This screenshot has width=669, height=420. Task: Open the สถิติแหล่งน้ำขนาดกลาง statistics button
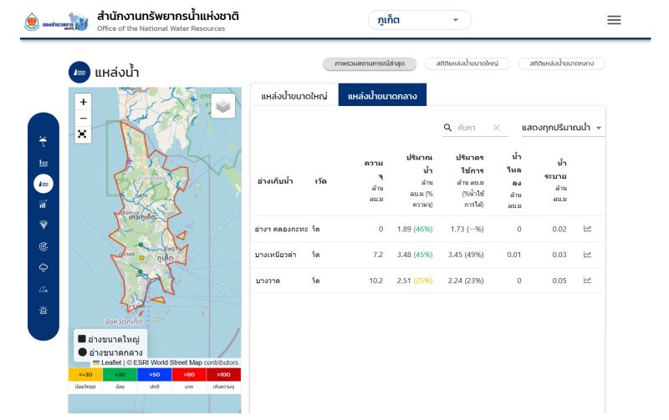[x=561, y=63]
